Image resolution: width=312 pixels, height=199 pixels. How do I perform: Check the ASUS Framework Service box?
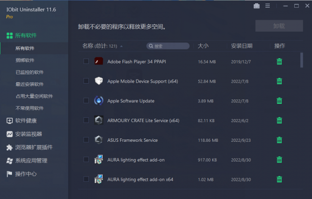[x=86, y=140]
